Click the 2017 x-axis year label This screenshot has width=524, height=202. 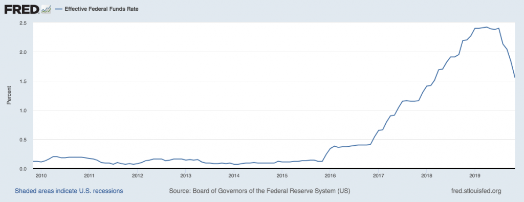378,175
